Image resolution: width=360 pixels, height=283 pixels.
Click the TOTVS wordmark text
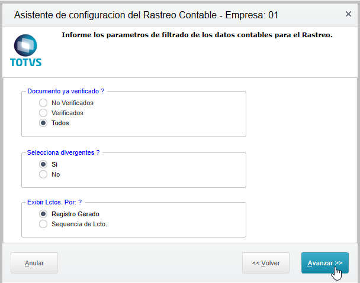point(25,63)
